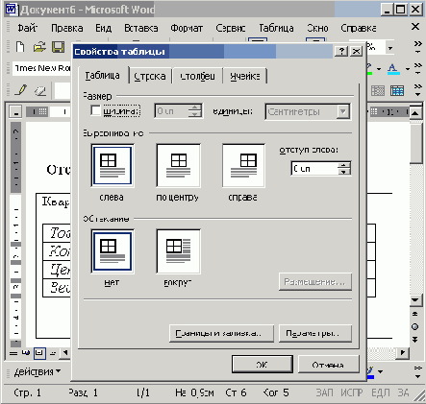426x404 pixels.
Task: Select text wrapping option 'вокруг'
Action: pos(179,251)
